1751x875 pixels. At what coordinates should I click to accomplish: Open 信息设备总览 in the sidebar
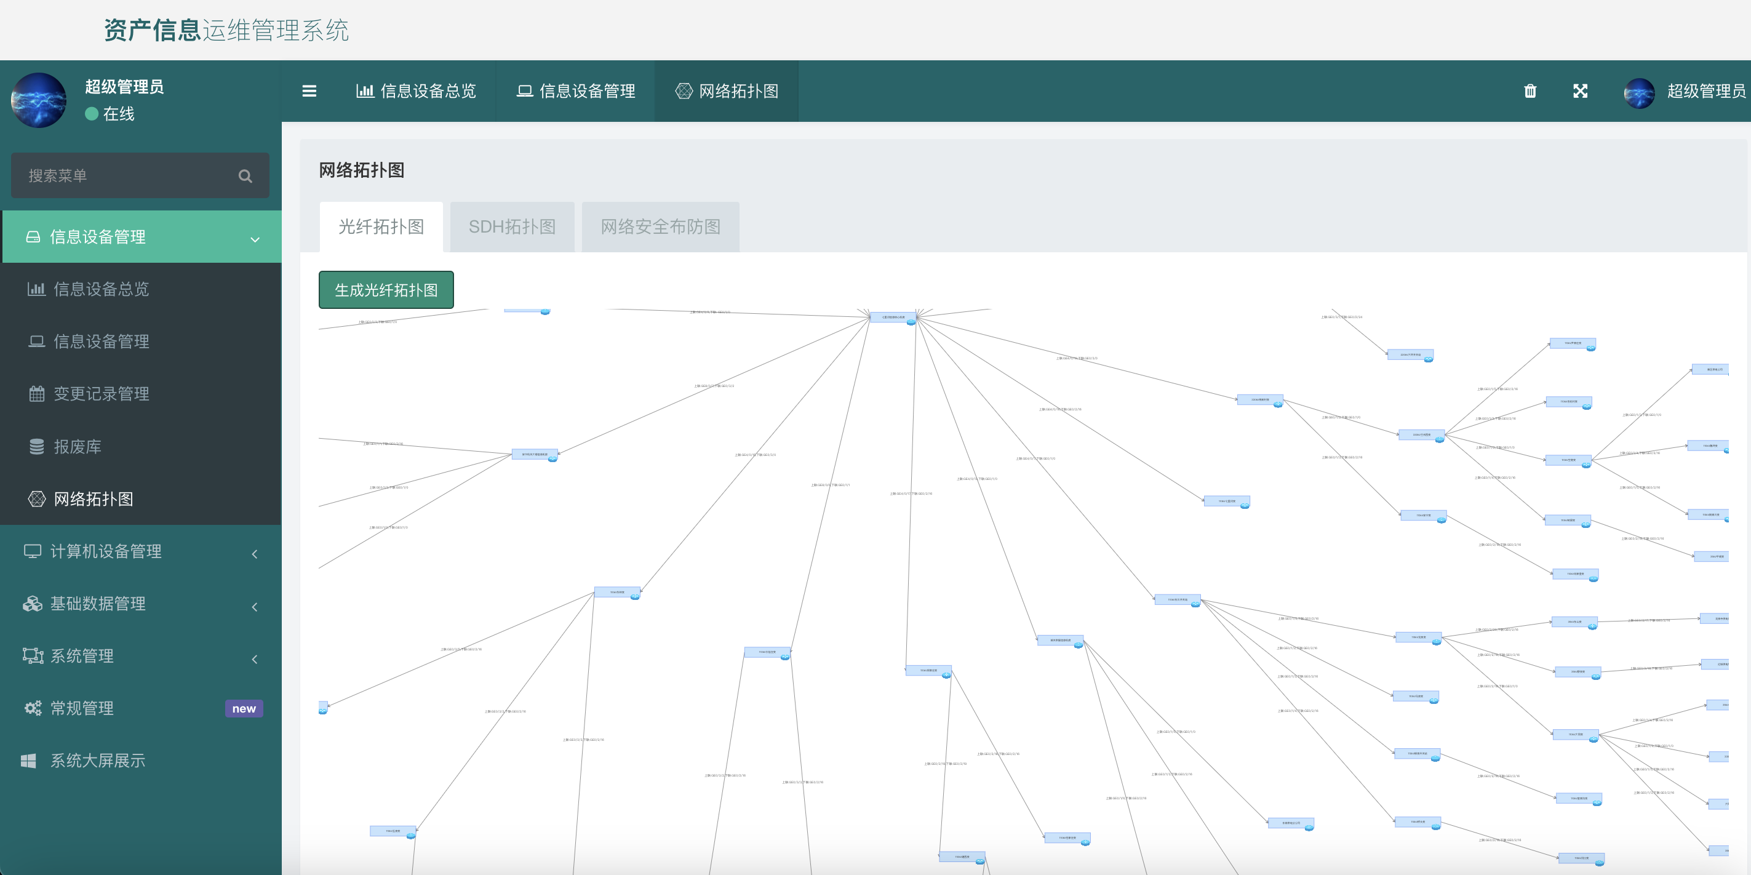point(142,289)
